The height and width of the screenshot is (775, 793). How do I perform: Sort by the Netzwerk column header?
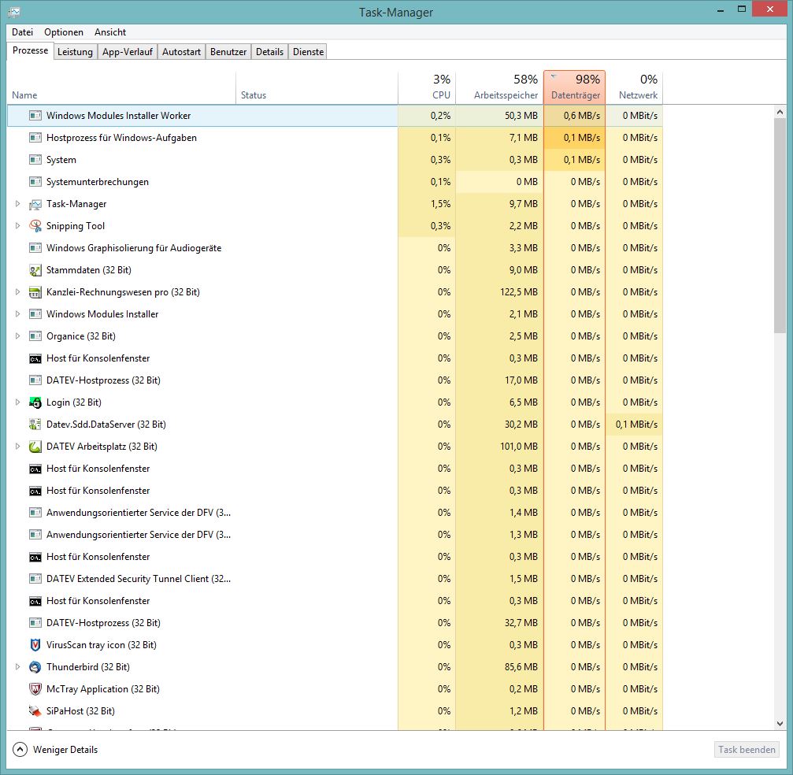pyautogui.click(x=634, y=87)
